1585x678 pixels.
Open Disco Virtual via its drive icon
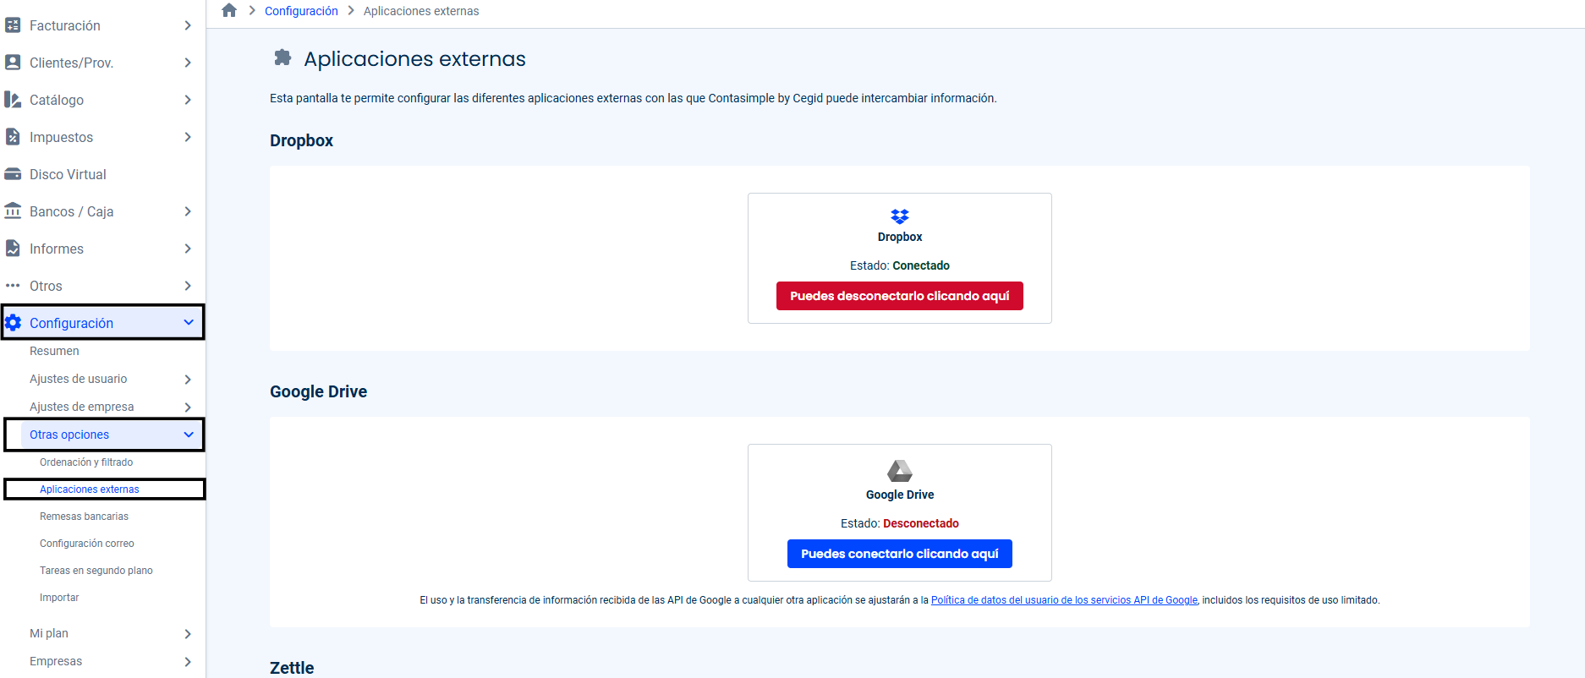(x=13, y=174)
